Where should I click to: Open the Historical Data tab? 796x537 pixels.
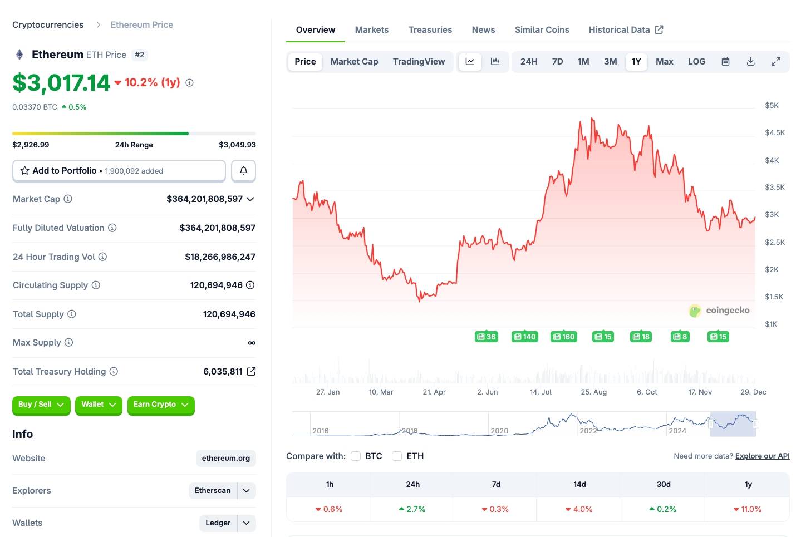tap(626, 30)
